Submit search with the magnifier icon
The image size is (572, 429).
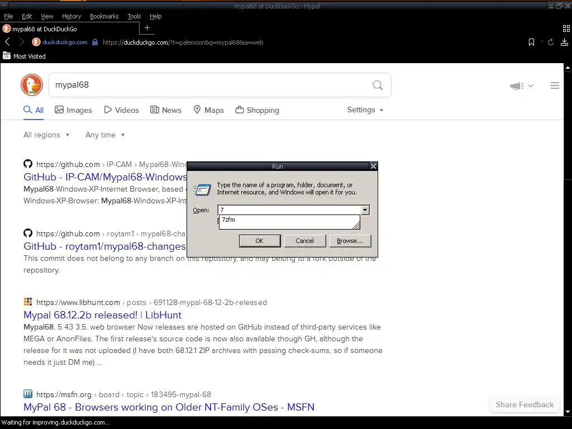tap(378, 85)
